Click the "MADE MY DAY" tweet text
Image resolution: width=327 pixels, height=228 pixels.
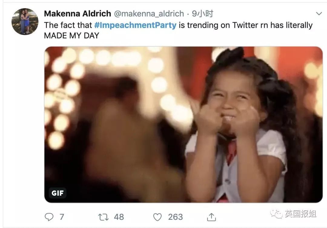[71, 35]
